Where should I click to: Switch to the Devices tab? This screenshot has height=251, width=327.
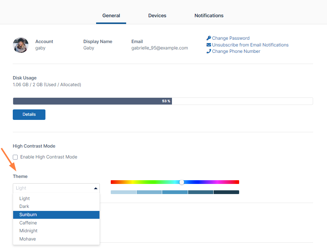tap(157, 16)
